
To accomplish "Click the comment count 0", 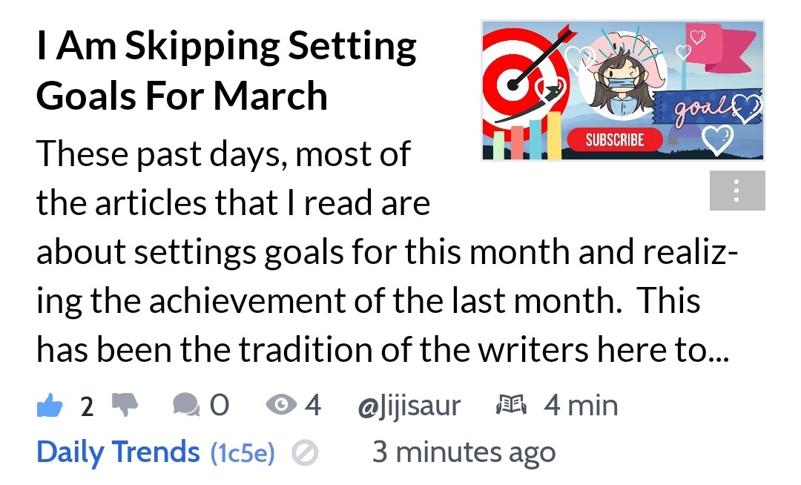I will pos(220,406).
